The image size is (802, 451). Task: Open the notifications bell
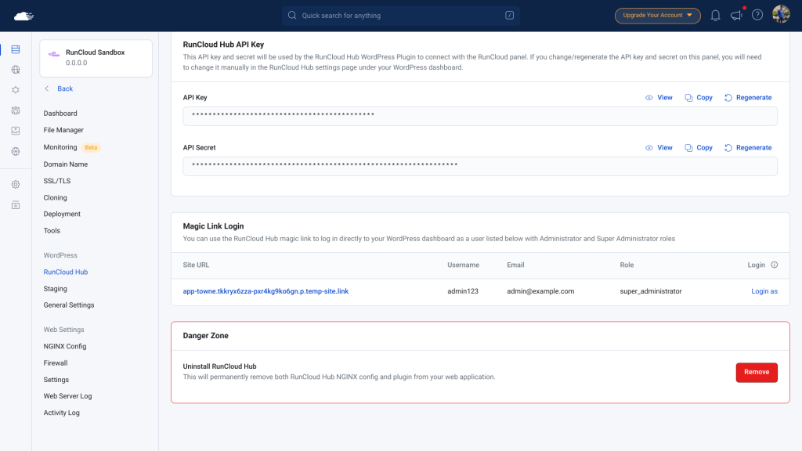716,16
